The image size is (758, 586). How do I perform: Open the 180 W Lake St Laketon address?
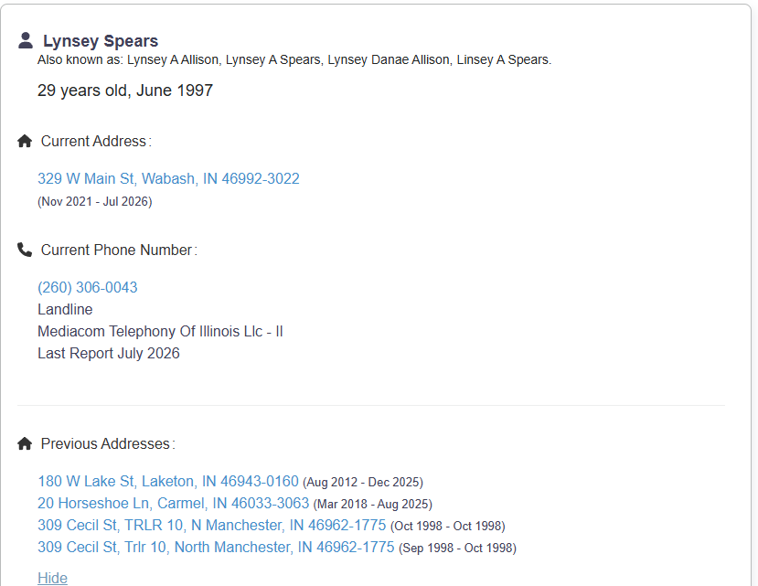click(168, 481)
